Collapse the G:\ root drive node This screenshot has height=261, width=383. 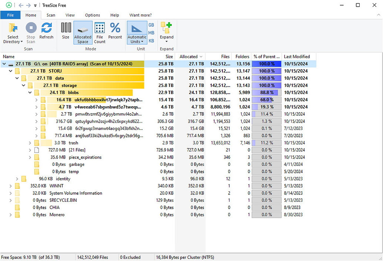coord(4,64)
